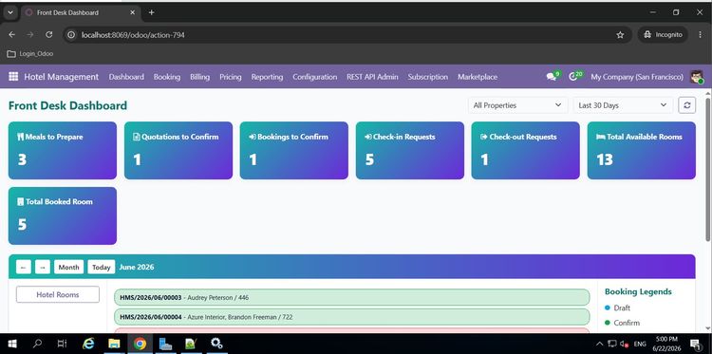This screenshot has width=712, height=354.
Task: Click the Hotel Management app title
Action: [x=62, y=77]
